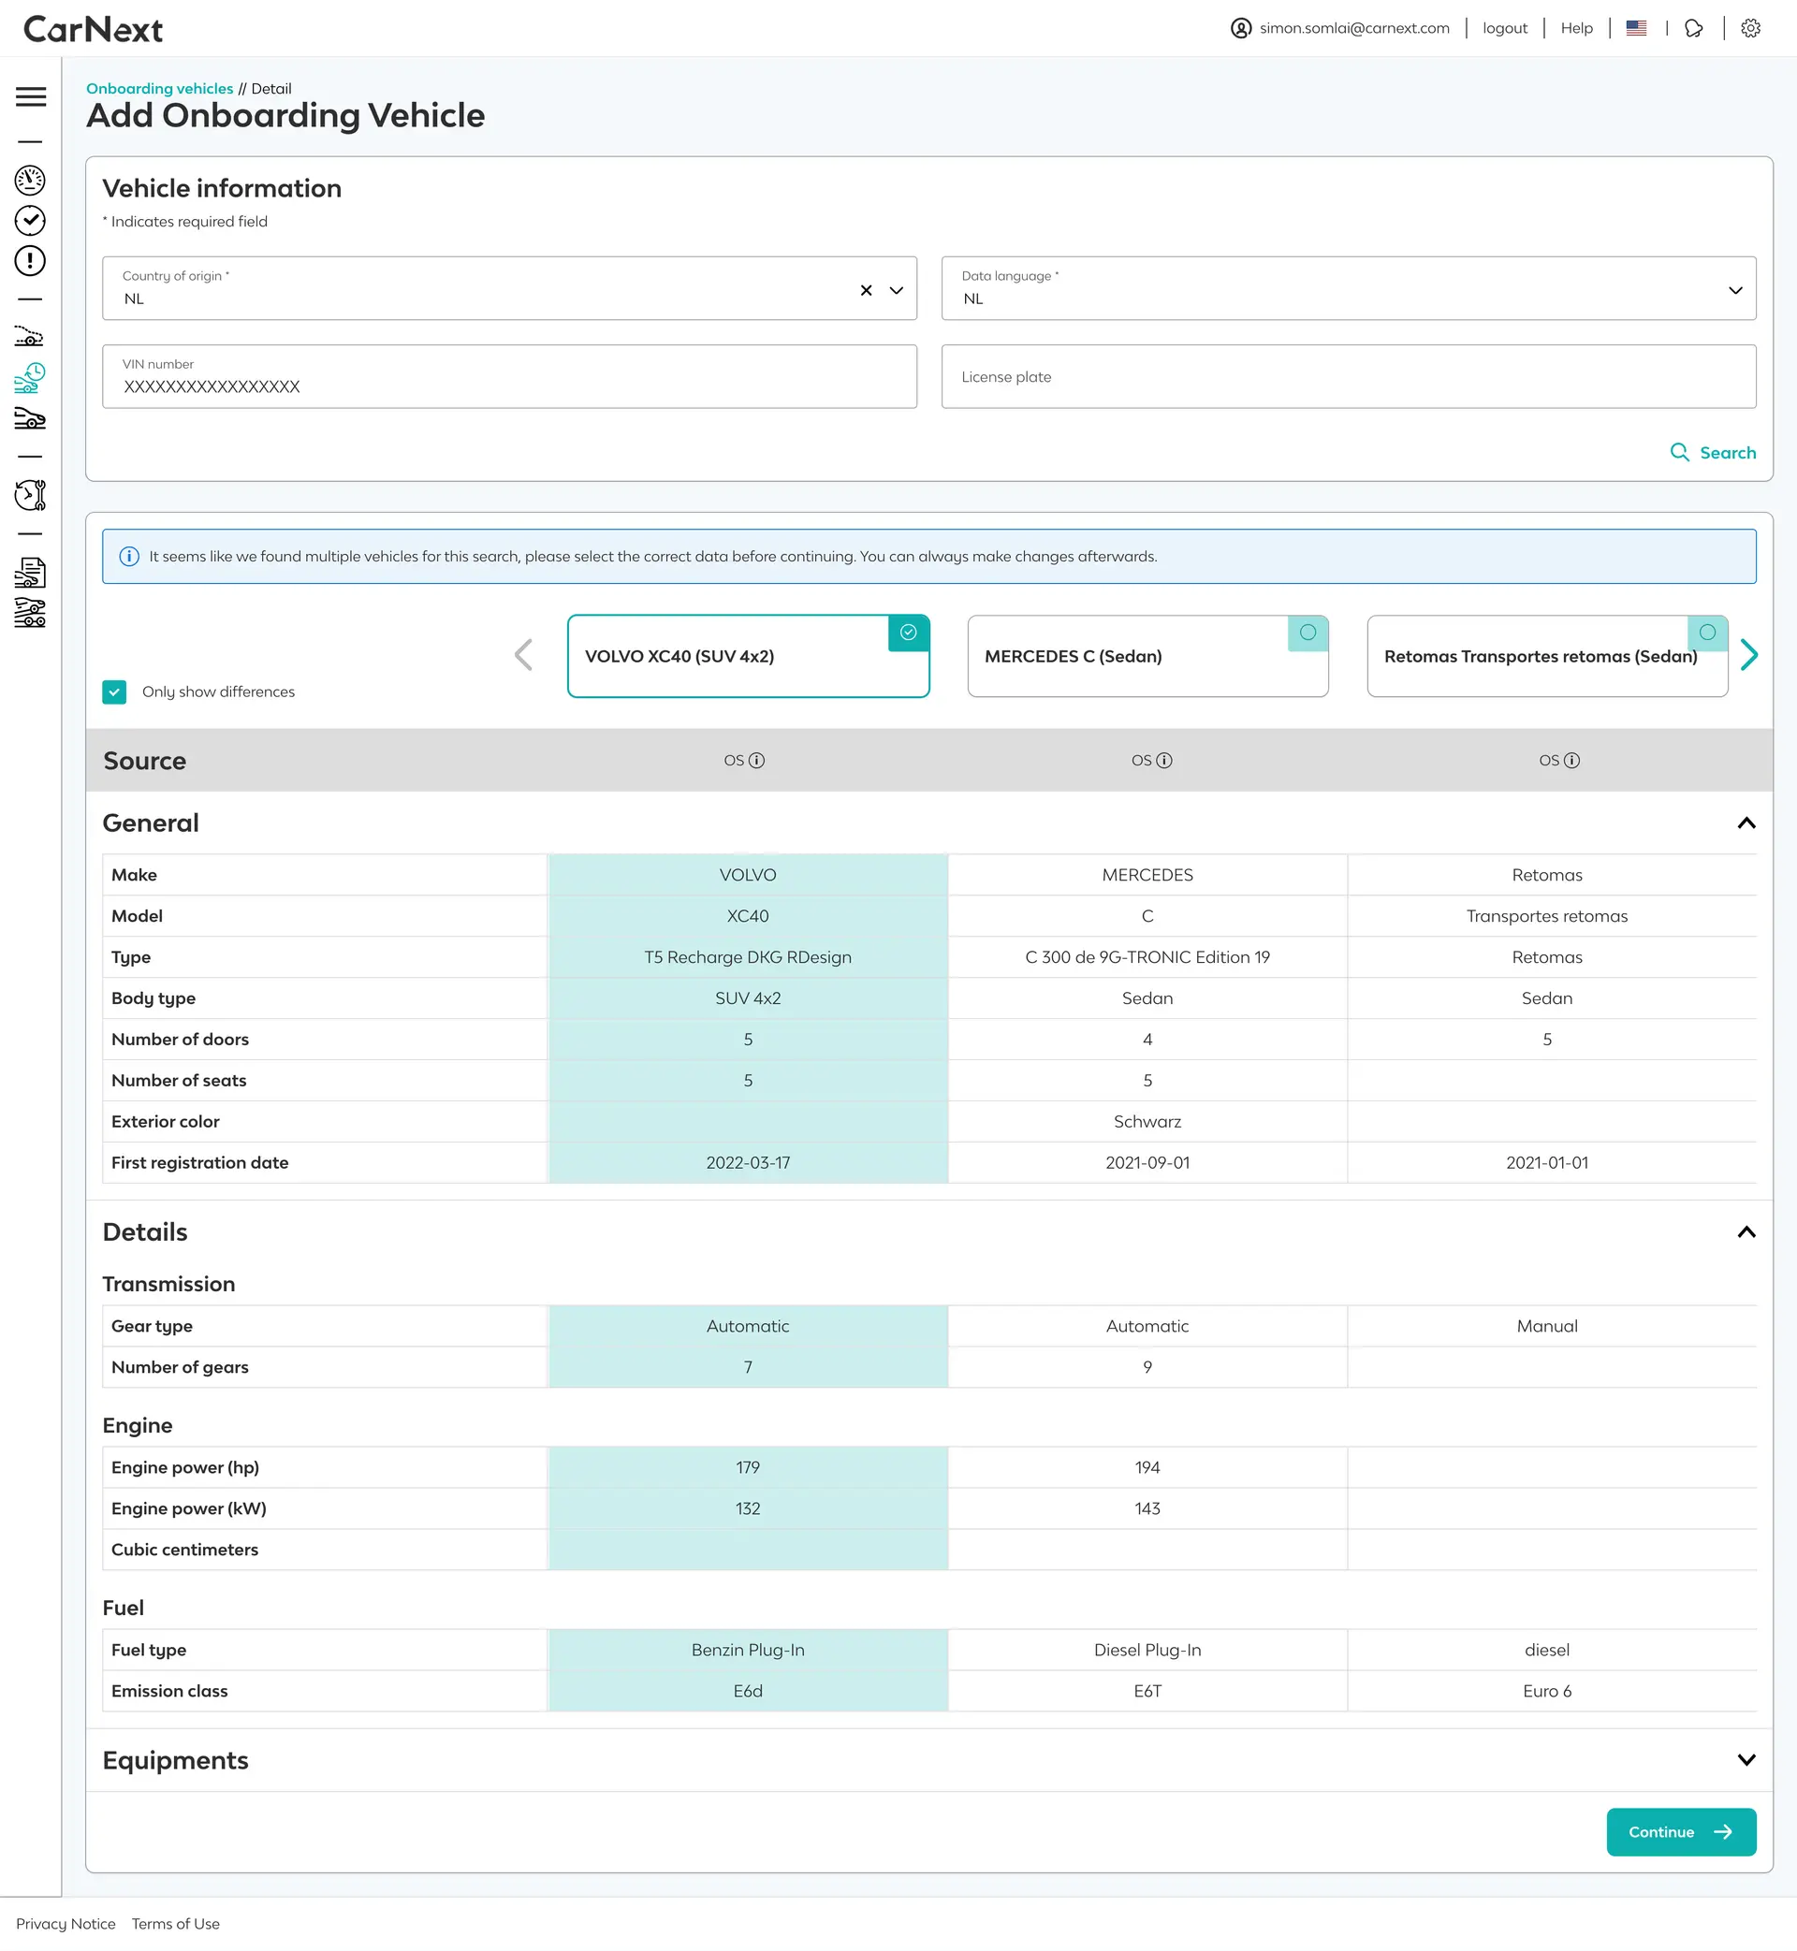Click the 'Benzin Plug-In' fuel type cell
1797x1951 pixels.
(748, 1650)
